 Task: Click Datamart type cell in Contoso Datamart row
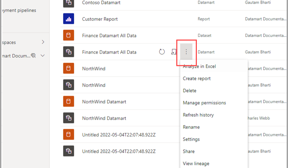pos(206,2)
